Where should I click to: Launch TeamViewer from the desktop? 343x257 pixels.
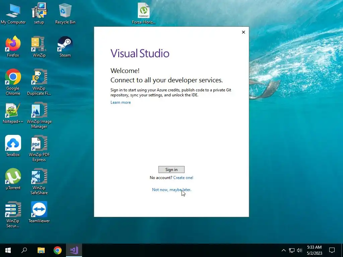(39, 212)
